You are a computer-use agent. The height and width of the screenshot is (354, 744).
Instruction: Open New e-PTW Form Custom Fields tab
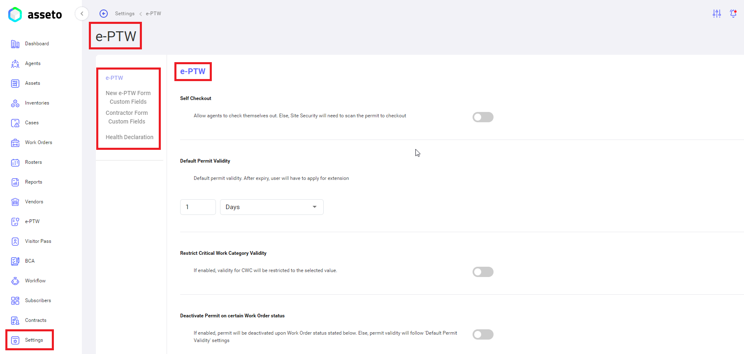click(128, 98)
